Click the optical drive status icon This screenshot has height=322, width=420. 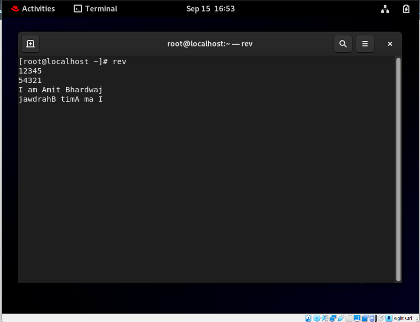click(x=317, y=318)
